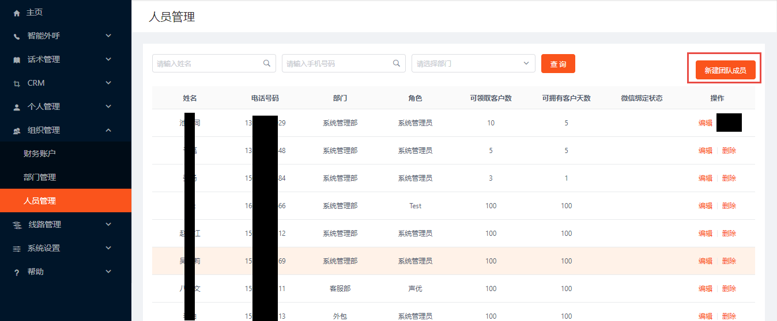Click the 请输入手机号码 phone input
The width and height of the screenshot is (777, 321).
[x=344, y=63]
